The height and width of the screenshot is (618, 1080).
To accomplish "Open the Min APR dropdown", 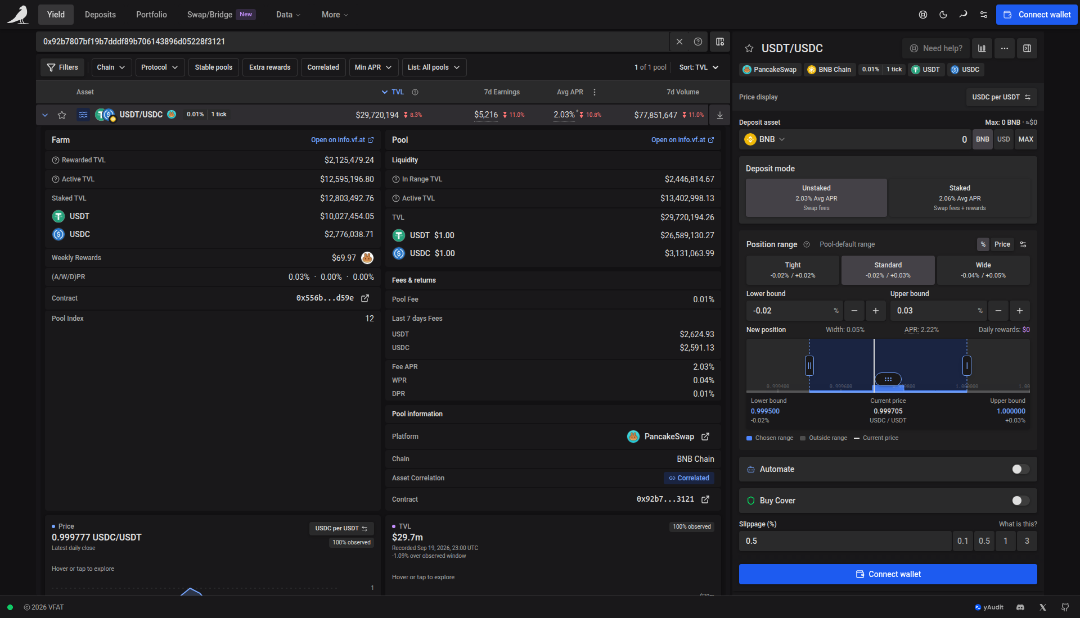I will coord(373,67).
